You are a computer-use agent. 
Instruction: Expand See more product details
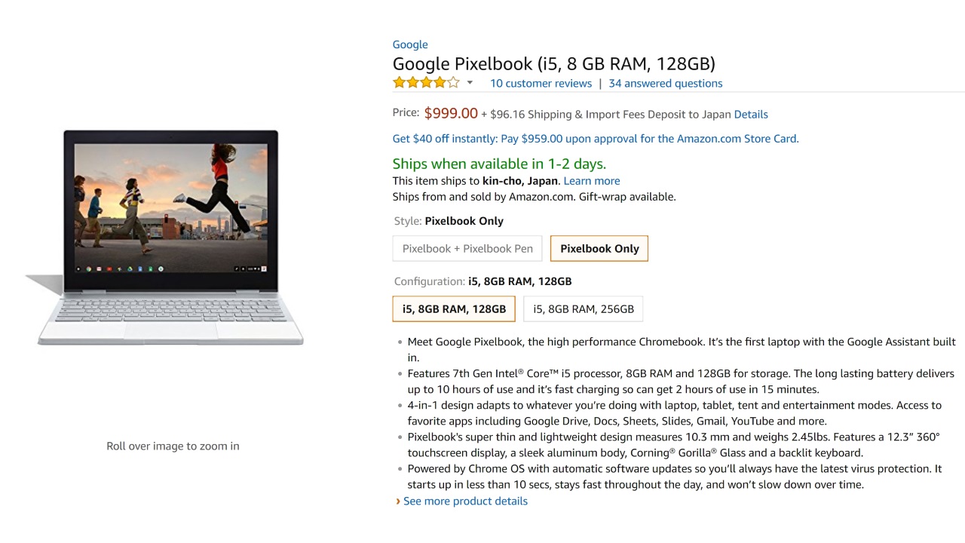(465, 502)
